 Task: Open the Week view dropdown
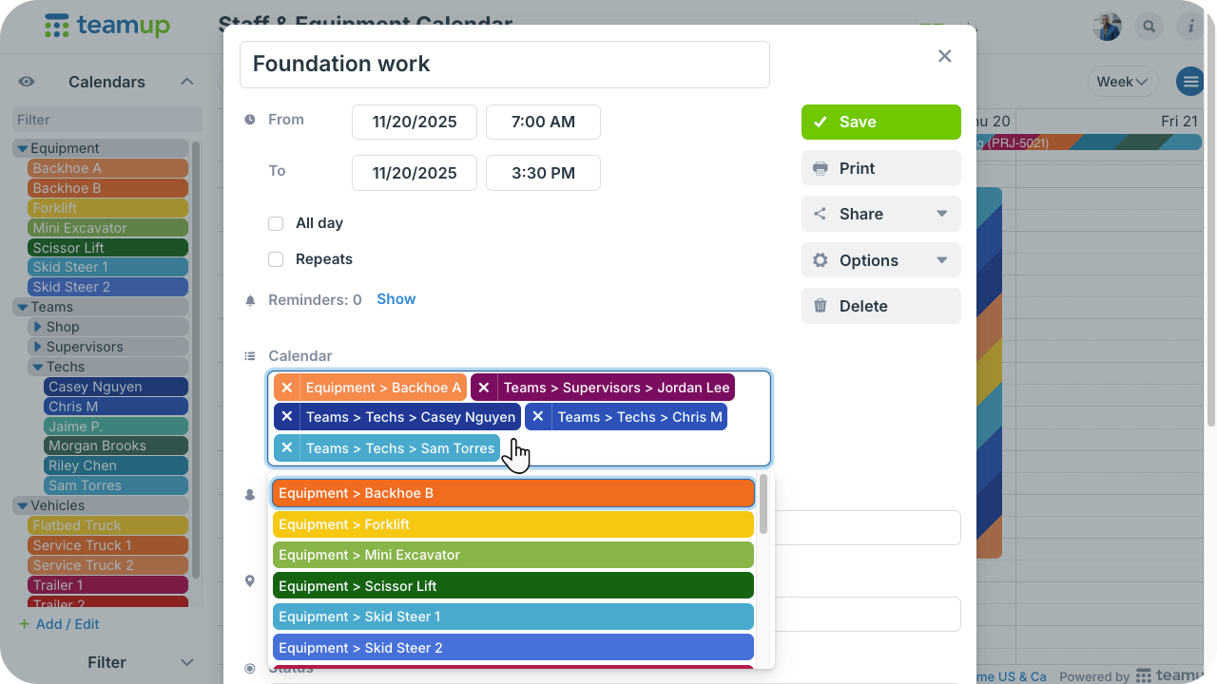(1122, 82)
